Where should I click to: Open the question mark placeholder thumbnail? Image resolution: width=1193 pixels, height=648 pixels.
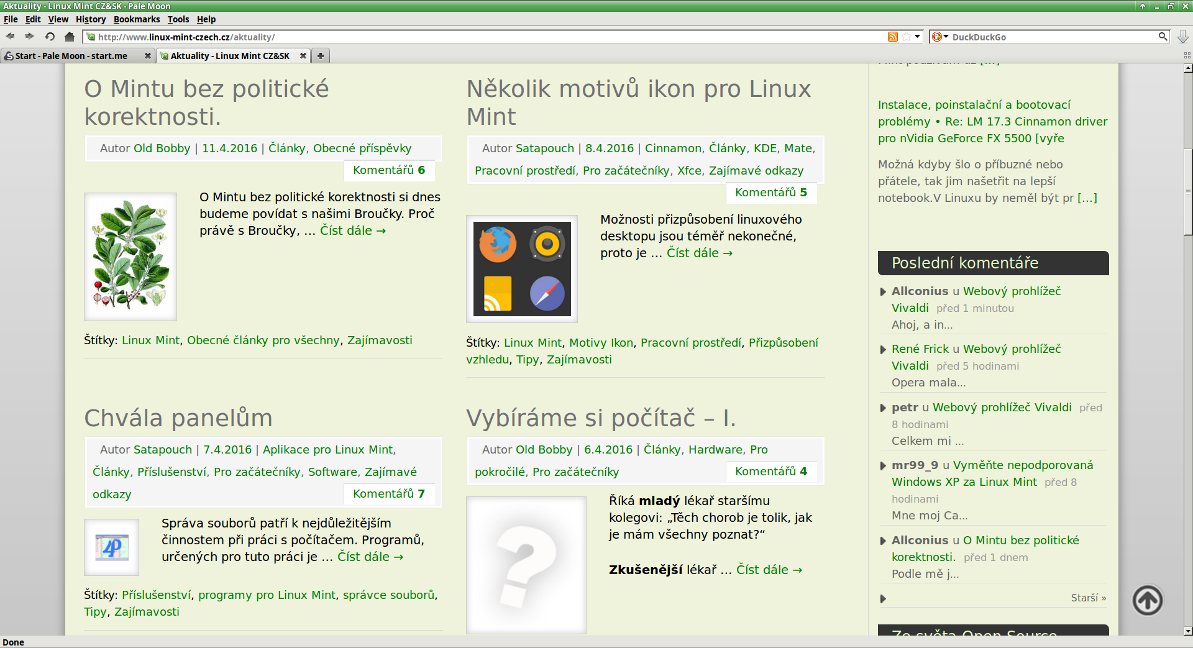tap(526, 565)
